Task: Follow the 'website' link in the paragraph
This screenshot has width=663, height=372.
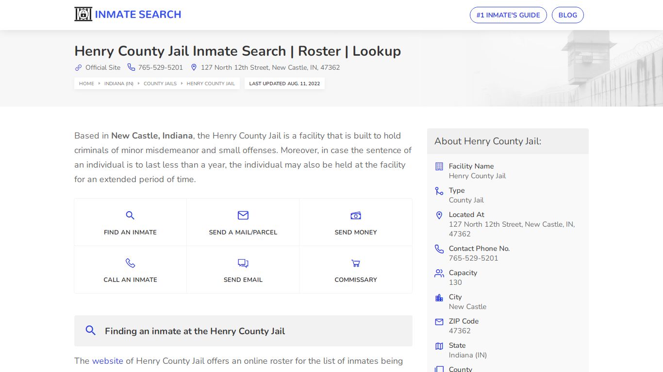Action: 108,361
